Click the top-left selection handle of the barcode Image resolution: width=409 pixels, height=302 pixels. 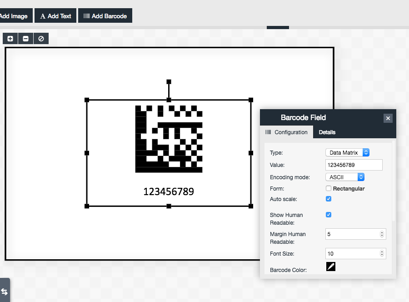point(87,100)
